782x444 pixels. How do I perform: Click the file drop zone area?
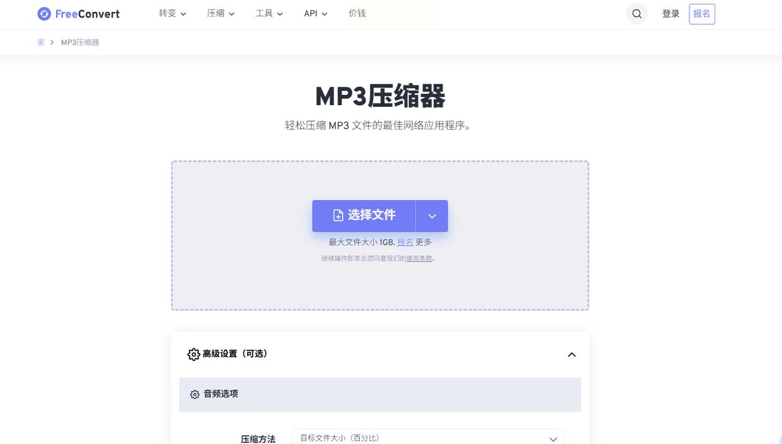(380, 235)
